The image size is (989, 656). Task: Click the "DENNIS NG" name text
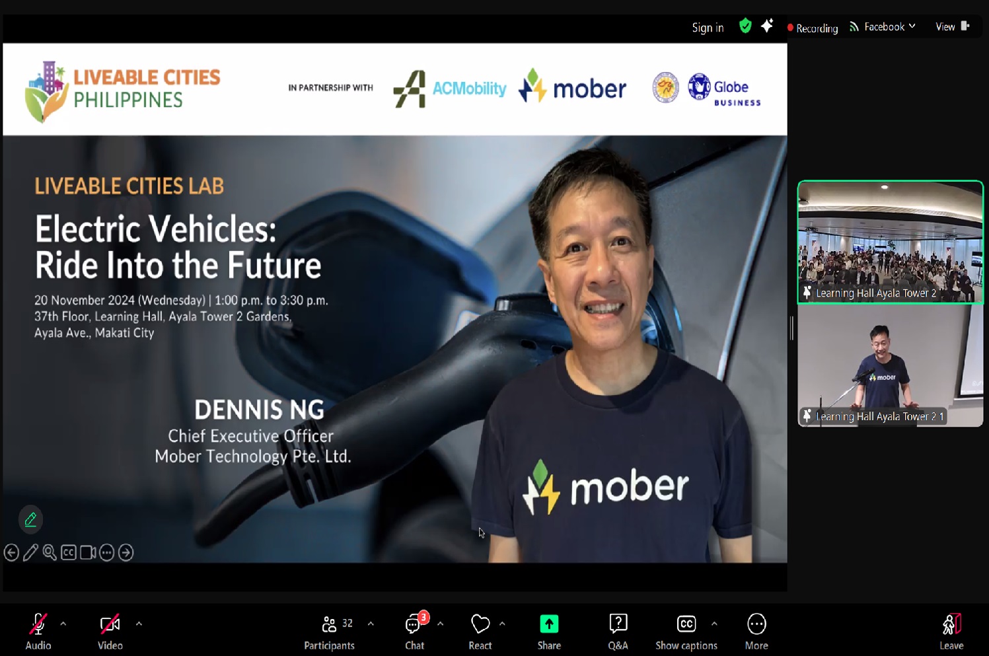pos(259,410)
